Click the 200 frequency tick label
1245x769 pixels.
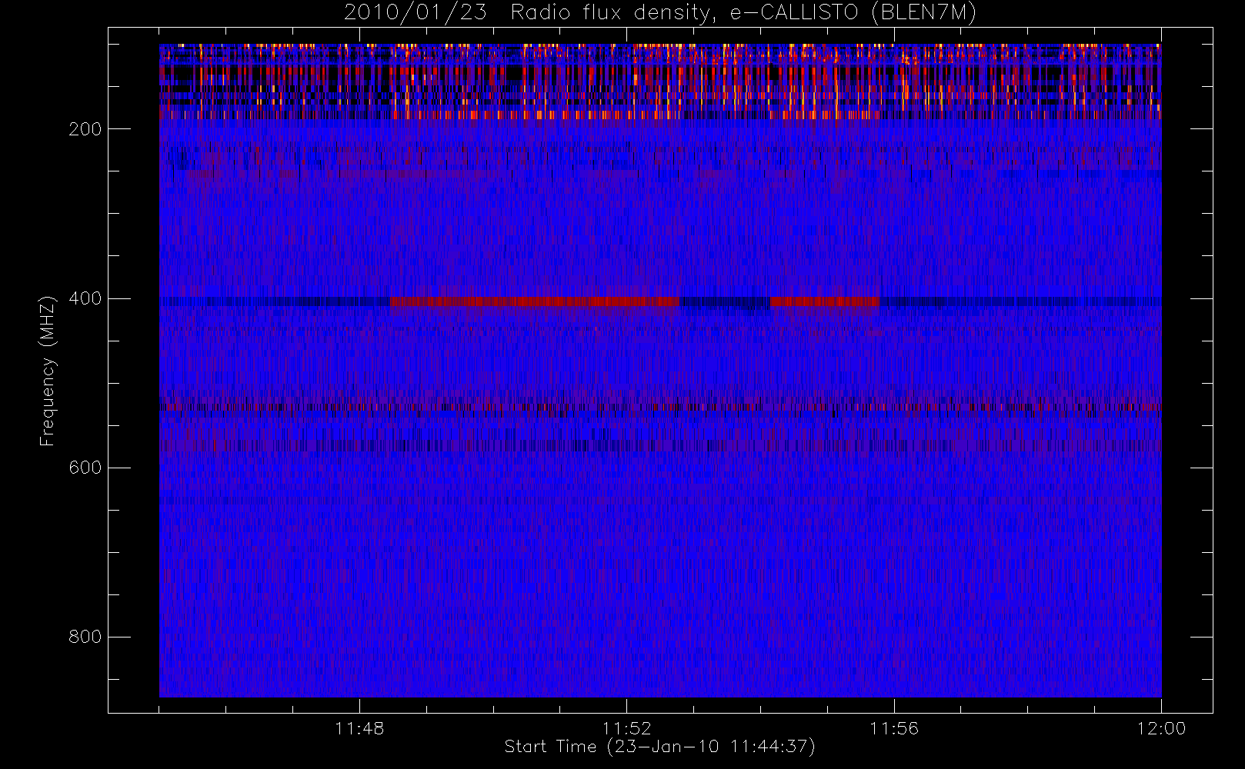pyautogui.click(x=85, y=129)
